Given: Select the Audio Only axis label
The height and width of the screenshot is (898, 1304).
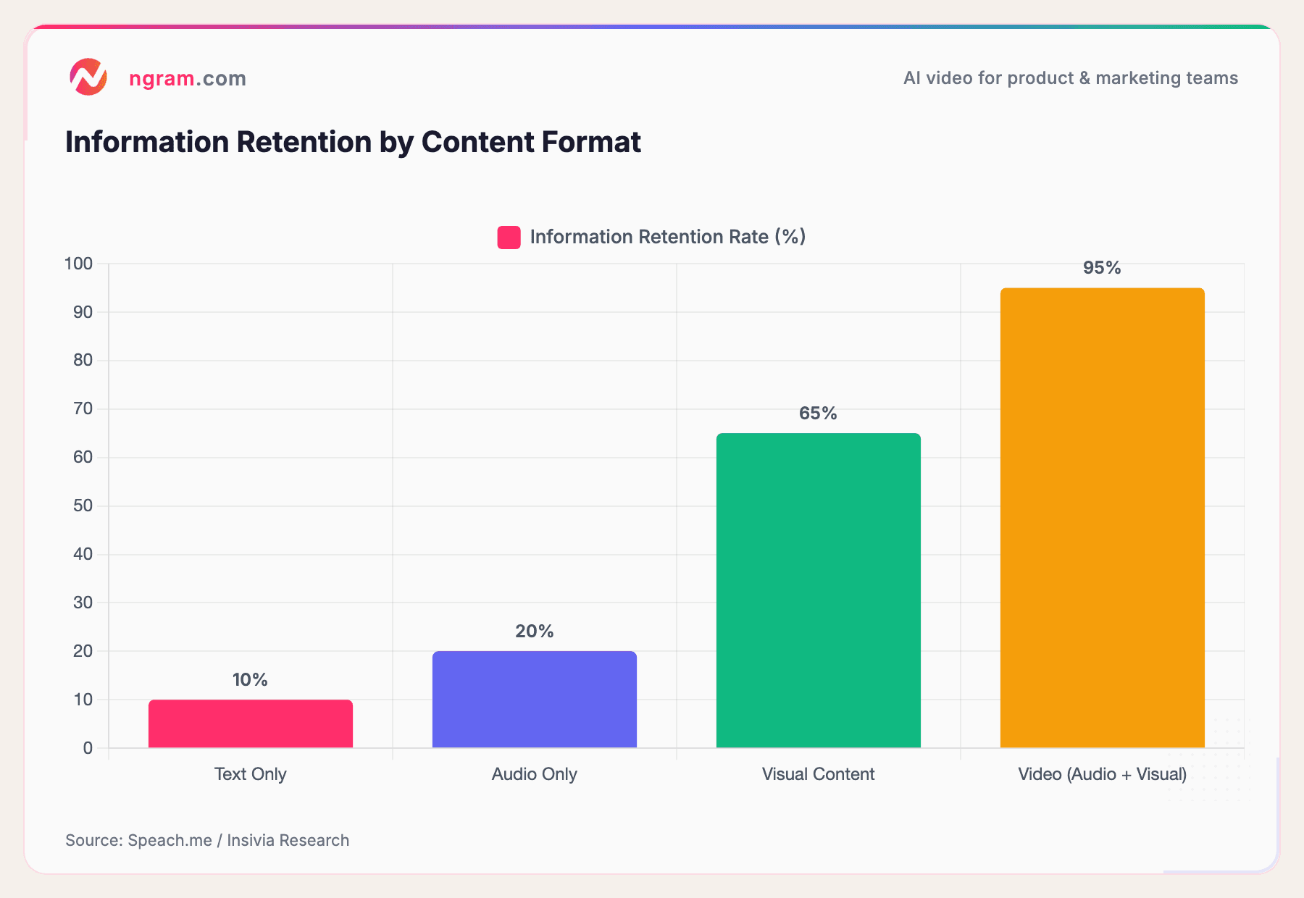Looking at the screenshot, I should [x=534, y=773].
